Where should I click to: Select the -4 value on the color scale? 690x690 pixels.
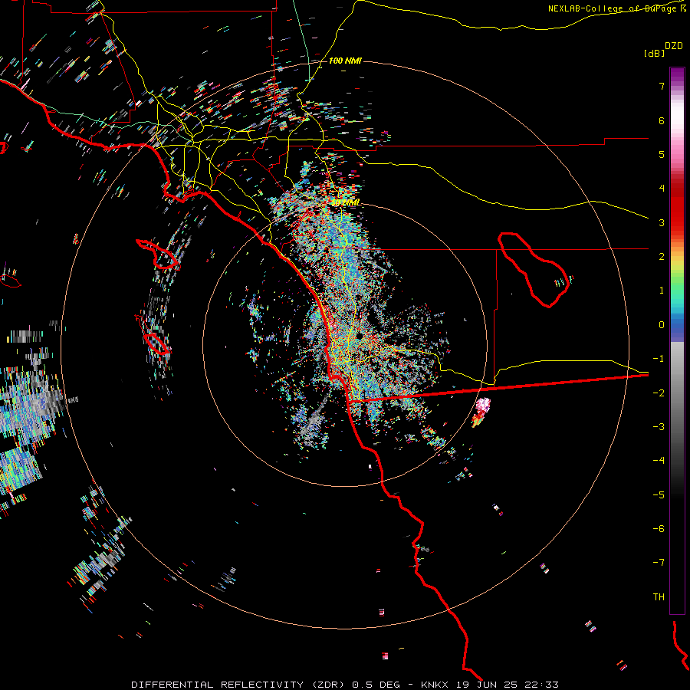tap(659, 461)
